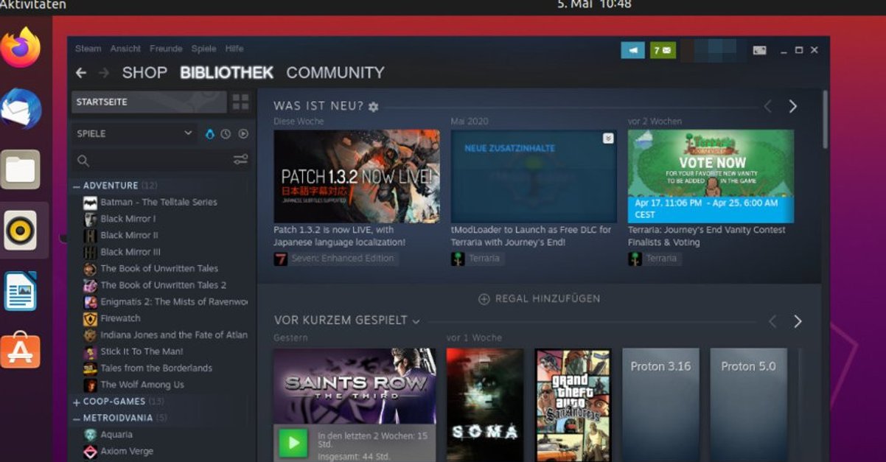Open the blue announcements megaphone icon
The height and width of the screenshot is (462, 886).
coord(632,50)
